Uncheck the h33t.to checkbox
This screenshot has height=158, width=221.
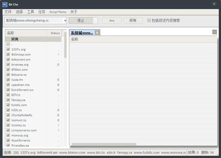point(8,110)
